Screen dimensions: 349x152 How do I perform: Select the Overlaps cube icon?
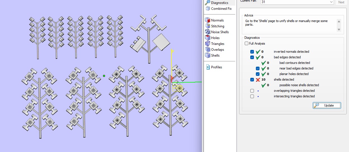coord(208,49)
